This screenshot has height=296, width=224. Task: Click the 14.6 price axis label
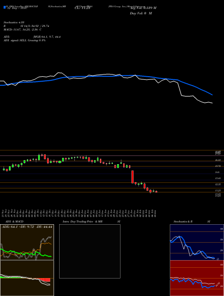click(218, 172)
